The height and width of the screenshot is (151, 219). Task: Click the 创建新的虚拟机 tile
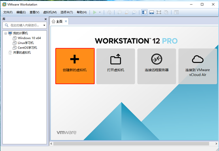click(x=75, y=66)
